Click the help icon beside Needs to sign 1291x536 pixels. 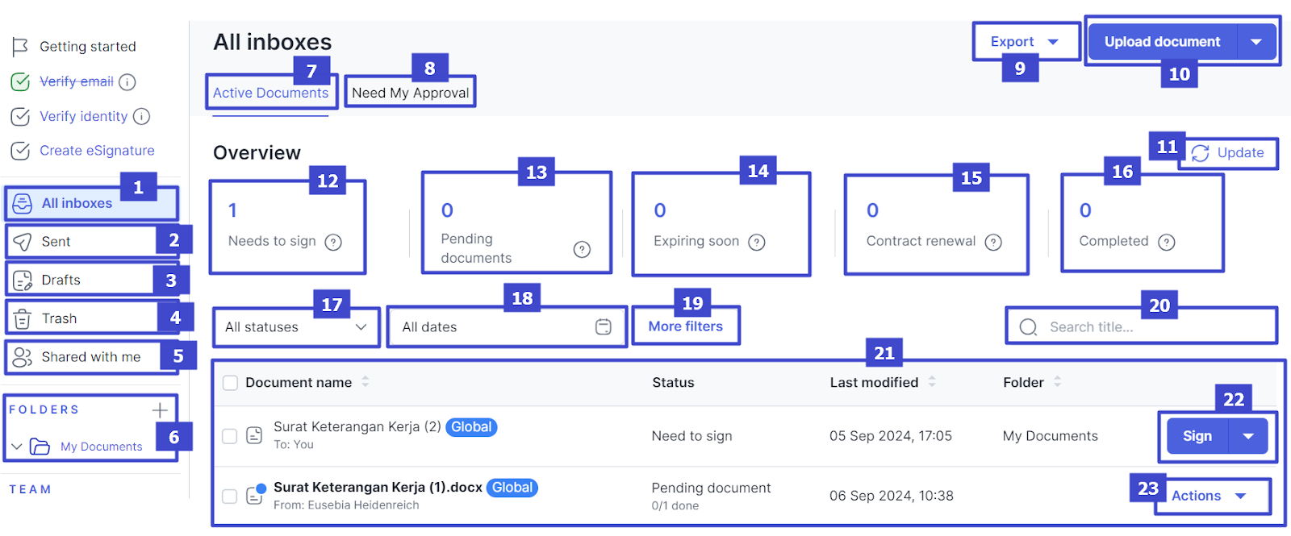point(333,242)
